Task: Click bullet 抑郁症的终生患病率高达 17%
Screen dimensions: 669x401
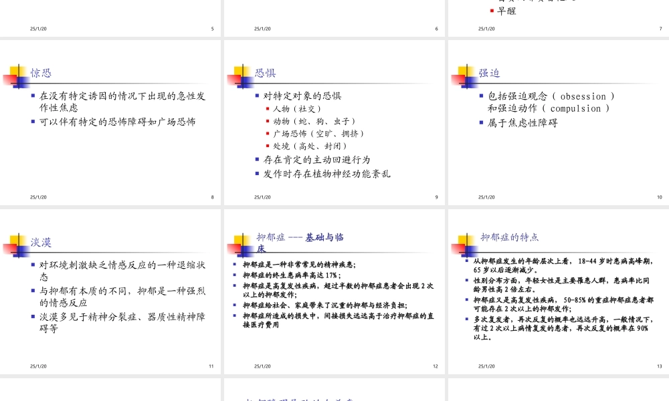Action: (292, 275)
